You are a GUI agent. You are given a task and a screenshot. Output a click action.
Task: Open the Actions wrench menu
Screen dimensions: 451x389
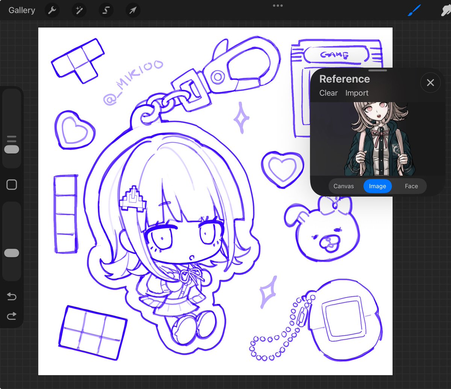coord(52,11)
